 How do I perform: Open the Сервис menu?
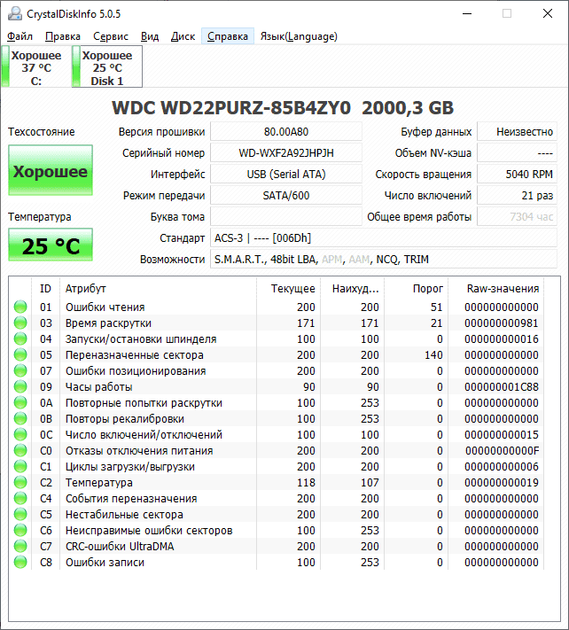tap(111, 36)
